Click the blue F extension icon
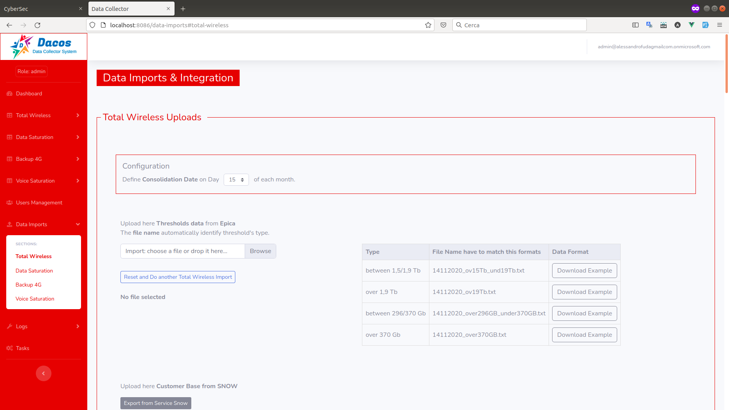This screenshot has width=729, height=410. point(706,25)
